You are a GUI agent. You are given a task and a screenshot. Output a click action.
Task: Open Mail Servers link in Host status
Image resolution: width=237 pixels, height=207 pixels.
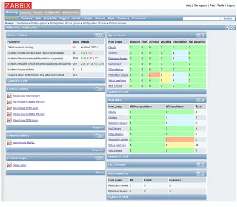point(115,129)
